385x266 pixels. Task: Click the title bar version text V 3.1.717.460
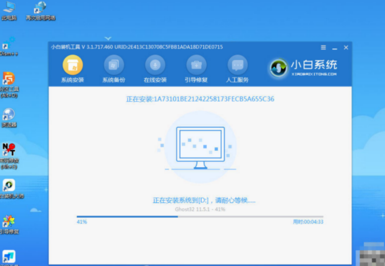[x=97, y=47]
